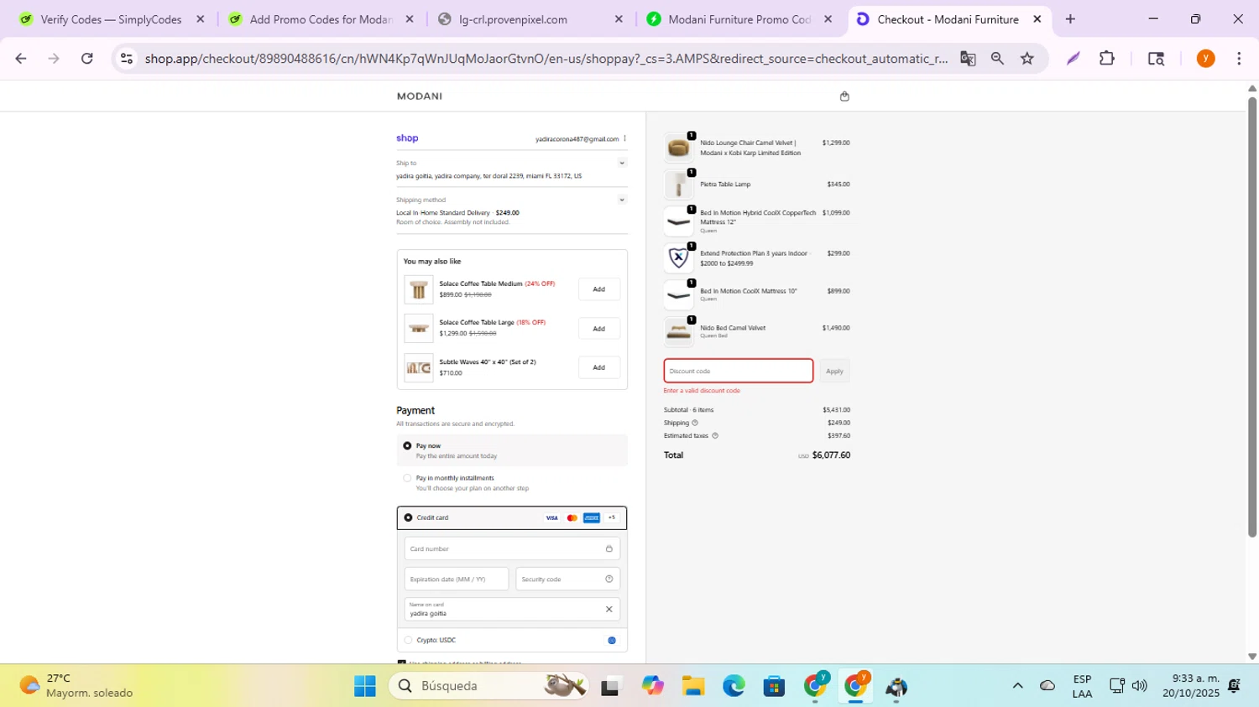Click the pen extension icon in toolbar
This screenshot has height=707, width=1259.
point(1074,59)
